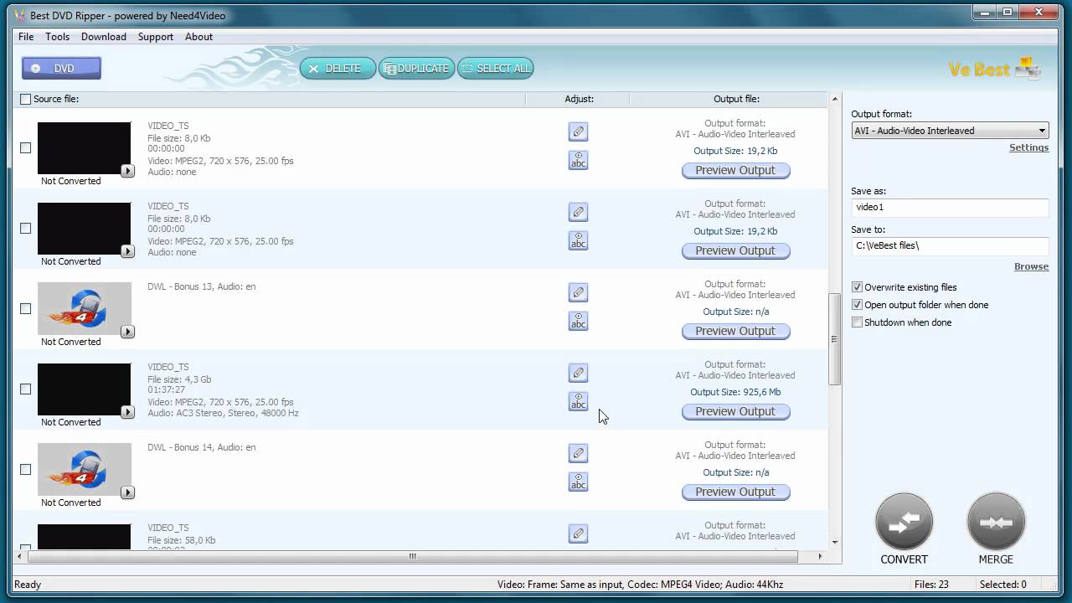Click the edit icon for the 4,3 Gb VIDEO_TS row
The width and height of the screenshot is (1072, 603).
click(578, 373)
